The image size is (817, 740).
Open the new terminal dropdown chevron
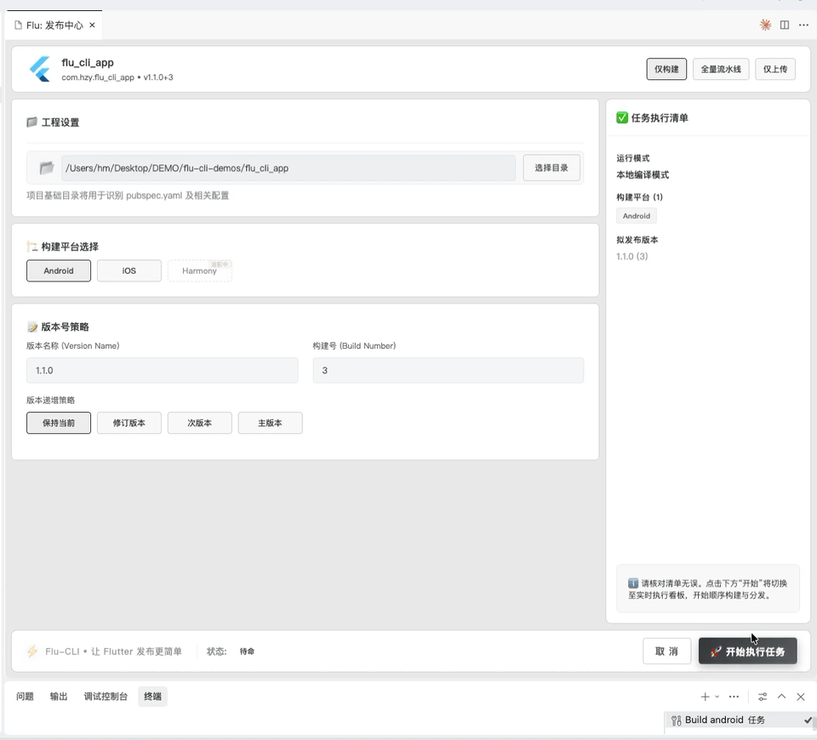coord(717,697)
